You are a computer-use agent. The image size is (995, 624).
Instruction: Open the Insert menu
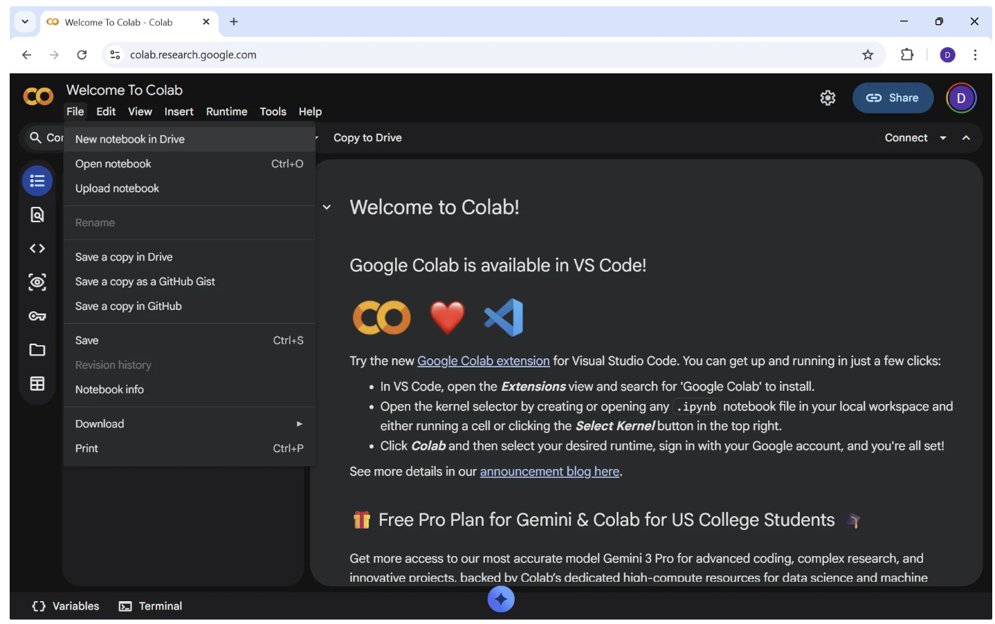[x=179, y=111]
